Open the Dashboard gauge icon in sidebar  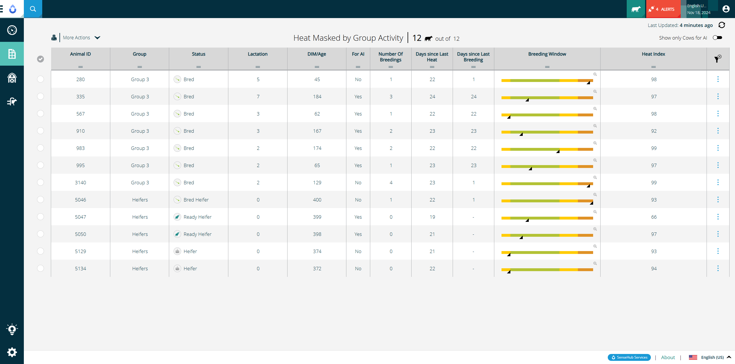[12, 30]
